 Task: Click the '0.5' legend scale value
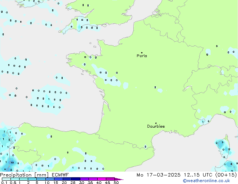tap(13, 182)
